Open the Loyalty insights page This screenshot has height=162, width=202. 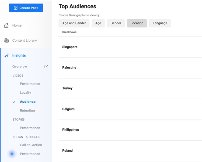point(25,93)
